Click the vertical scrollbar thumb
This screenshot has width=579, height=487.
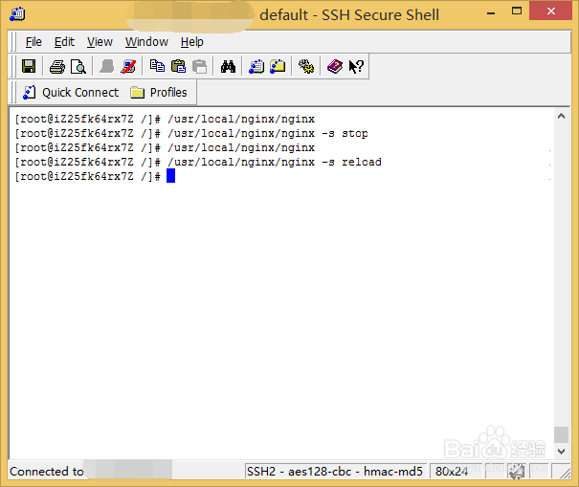click(x=561, y=434)
